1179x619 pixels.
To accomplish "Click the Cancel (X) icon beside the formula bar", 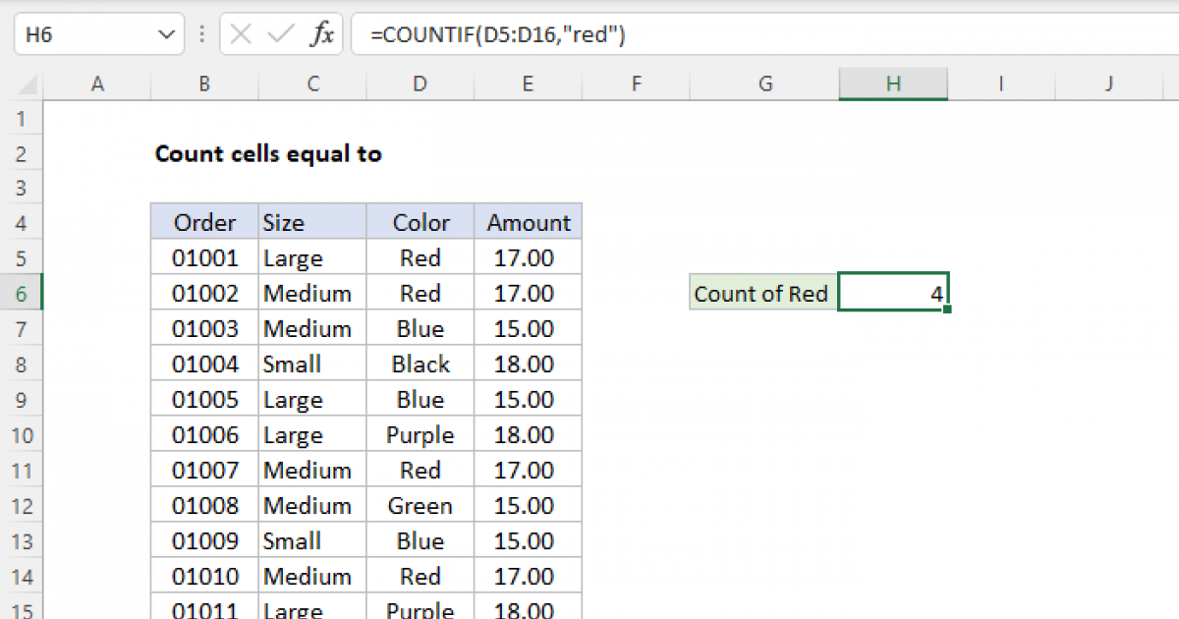I will click(x=239, y=32).
